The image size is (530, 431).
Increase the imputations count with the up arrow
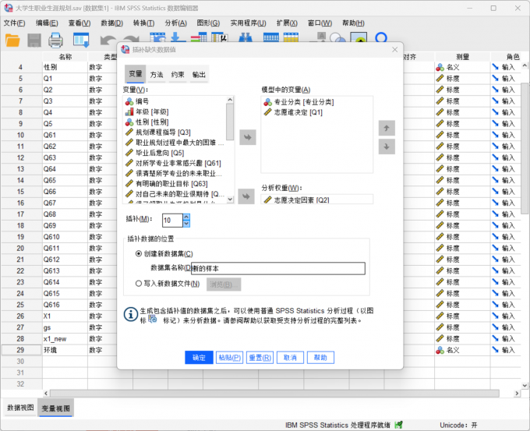pos(186,217)
